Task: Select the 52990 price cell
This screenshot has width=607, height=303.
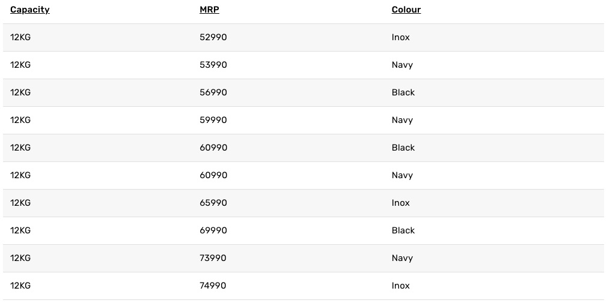Action: tap(213, 37)
